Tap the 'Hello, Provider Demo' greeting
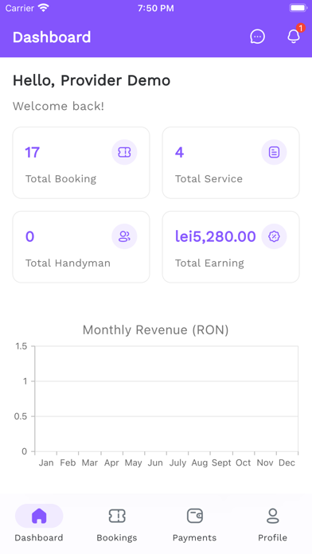 (x=92, y=80)
